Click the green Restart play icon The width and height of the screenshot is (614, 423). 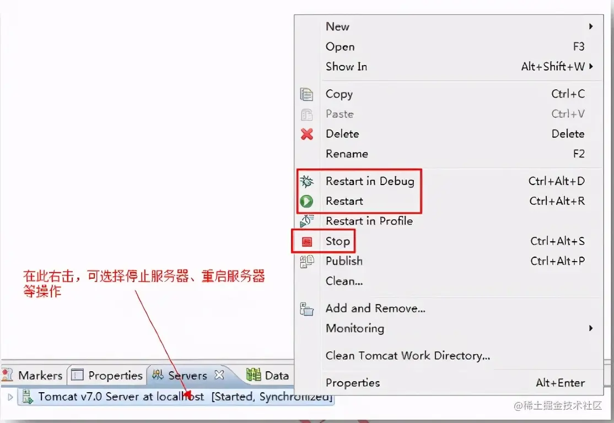[306, 201]
